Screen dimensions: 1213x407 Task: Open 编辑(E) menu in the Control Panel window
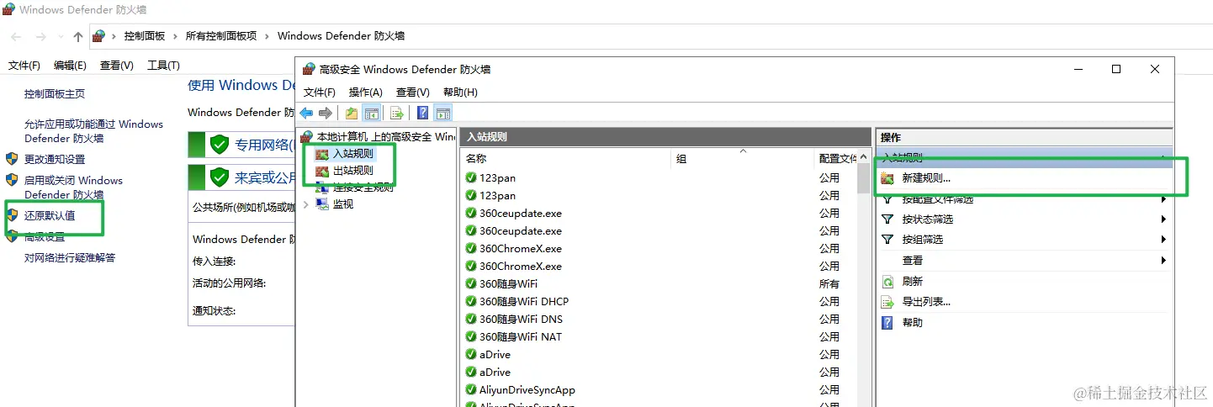[x=70, y=65]
